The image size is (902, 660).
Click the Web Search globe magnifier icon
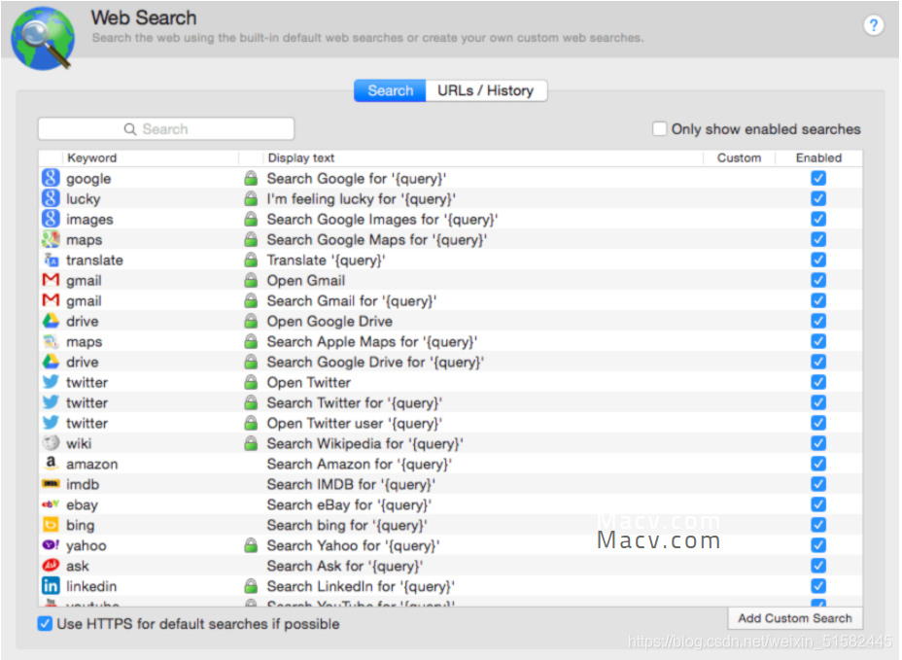(x=43, y=38)
